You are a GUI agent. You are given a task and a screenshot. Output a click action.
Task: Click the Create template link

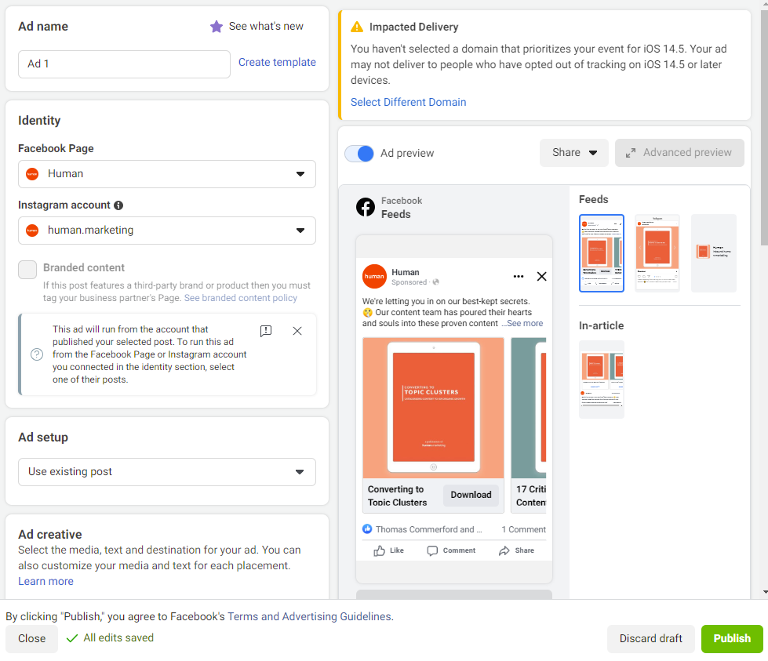pyautogui.click(x=277, y=62)
